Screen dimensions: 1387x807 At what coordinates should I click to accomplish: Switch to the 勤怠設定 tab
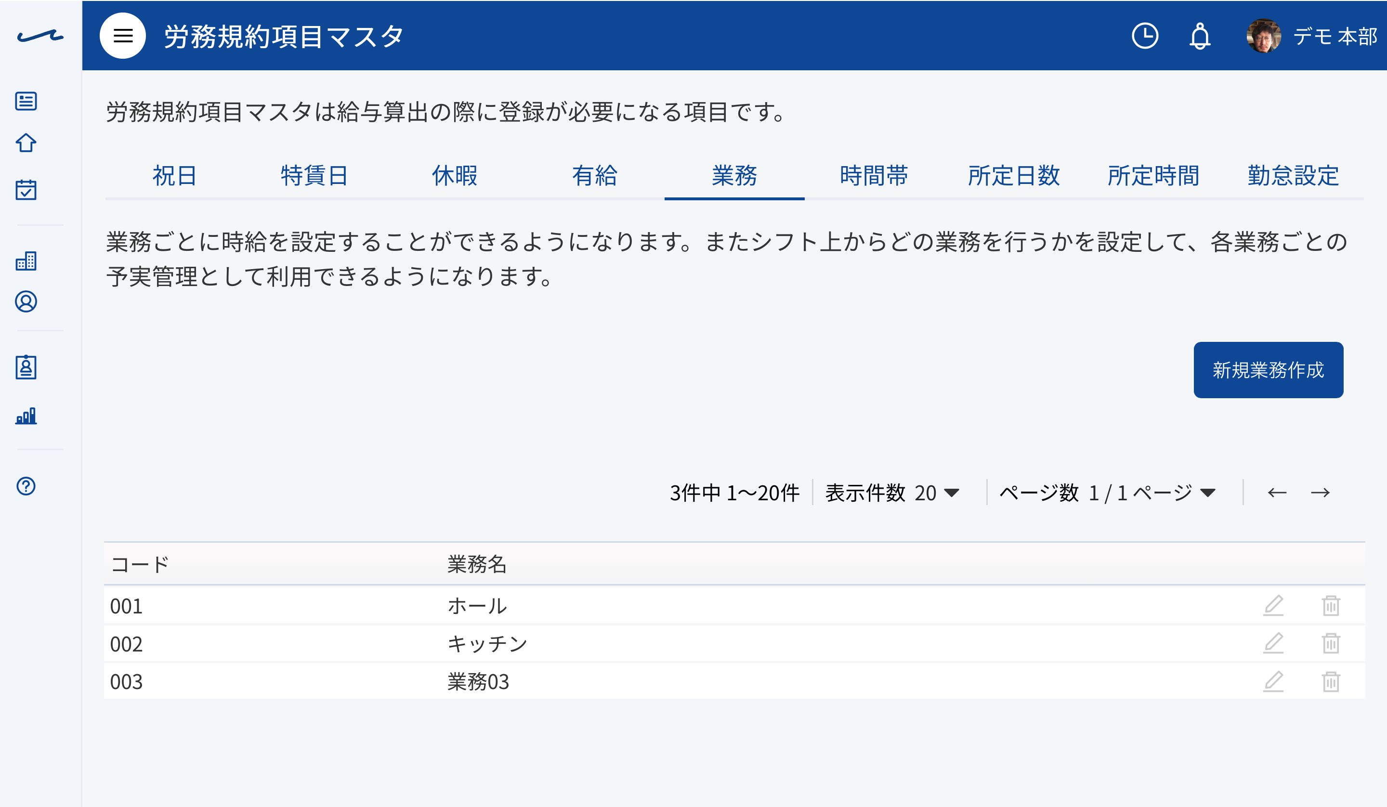click(x=1294, y=176)
